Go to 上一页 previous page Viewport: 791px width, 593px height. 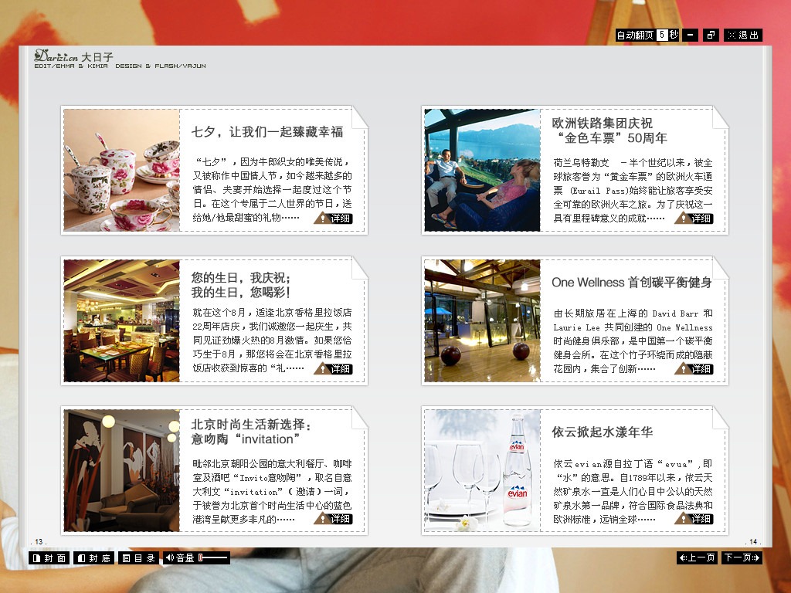pyautogui.click(x=698, y=557)
